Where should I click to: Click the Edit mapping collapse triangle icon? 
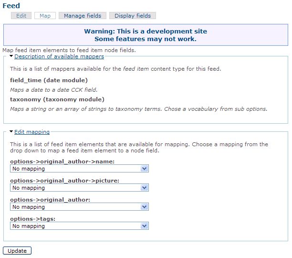pyautogui.click(x=11, y=132)
